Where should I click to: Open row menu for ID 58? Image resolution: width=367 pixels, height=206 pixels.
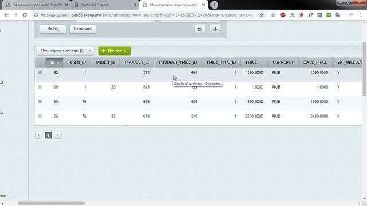point(40,102)
